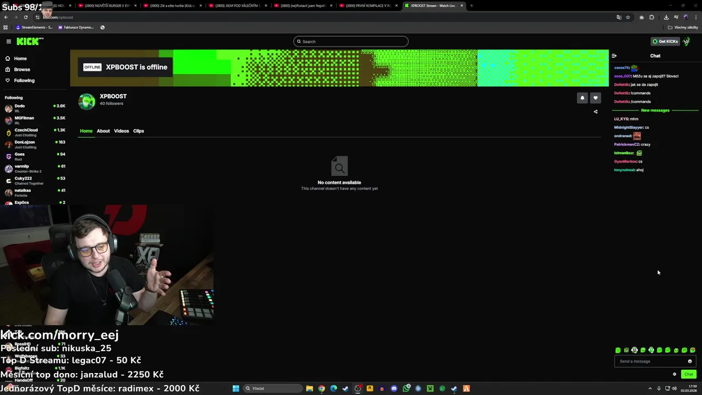Click the taskbar Hledat search box

[273, 388]
